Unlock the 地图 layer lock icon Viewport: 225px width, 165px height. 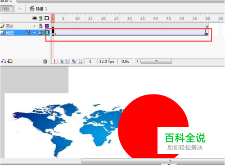(x=40, y=32)
